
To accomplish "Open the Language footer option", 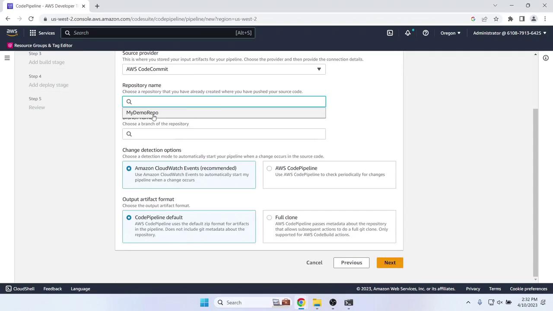I will click(x=80, y=289).
